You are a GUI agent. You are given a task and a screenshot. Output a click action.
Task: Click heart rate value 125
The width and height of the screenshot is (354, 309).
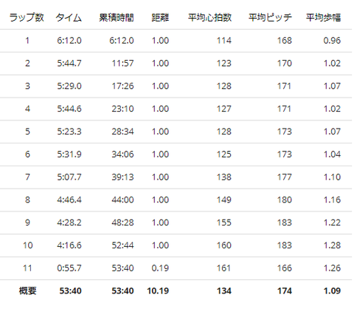click(x=224, y=154)
